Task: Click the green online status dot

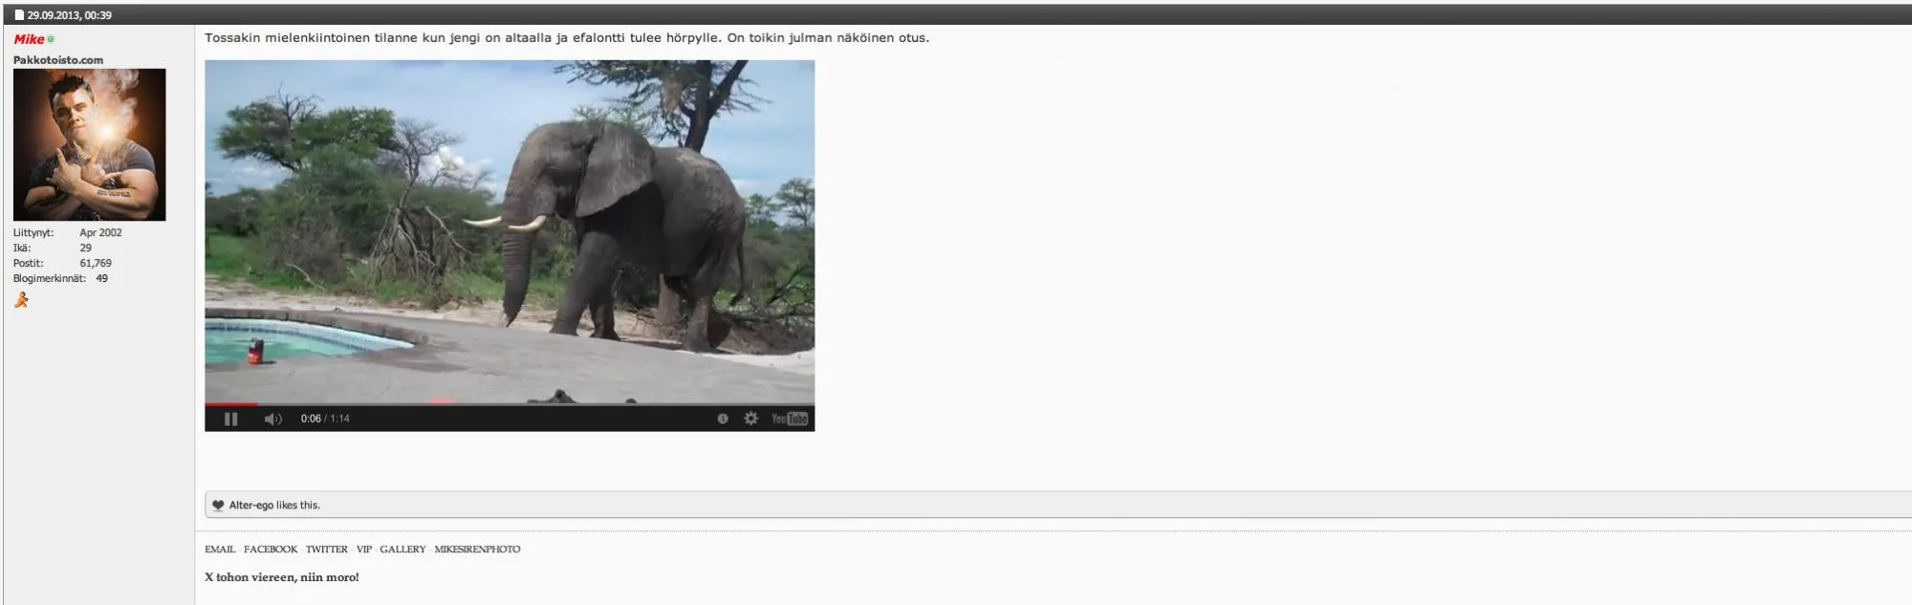Action: pos(51,39)
